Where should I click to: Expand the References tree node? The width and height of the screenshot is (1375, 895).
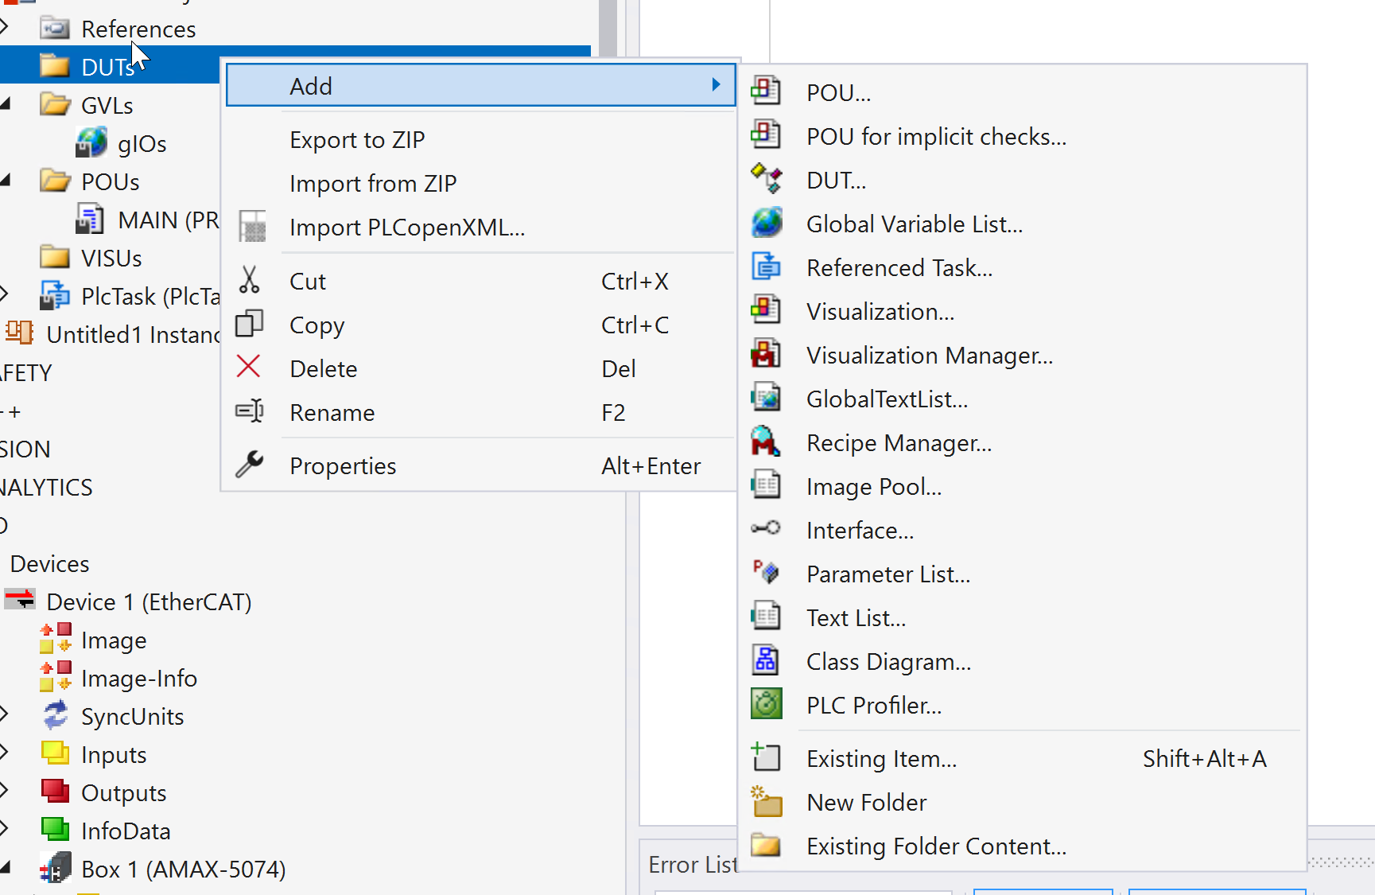coord(5,28)
